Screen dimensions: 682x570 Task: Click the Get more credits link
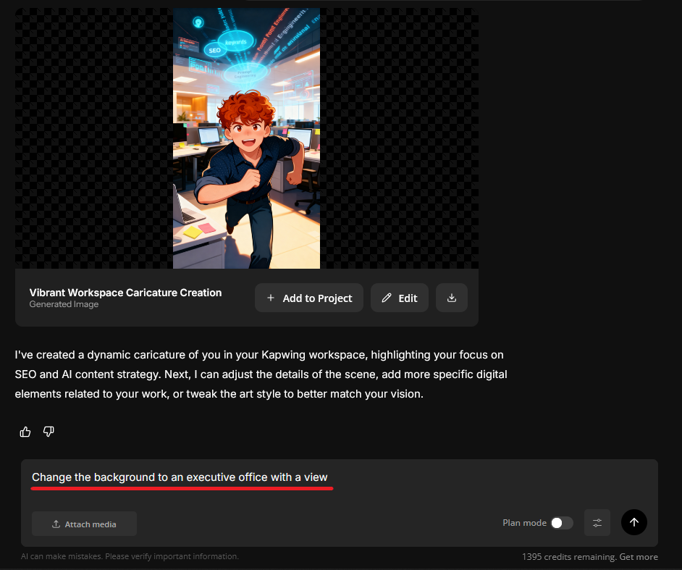pos(639,556)
